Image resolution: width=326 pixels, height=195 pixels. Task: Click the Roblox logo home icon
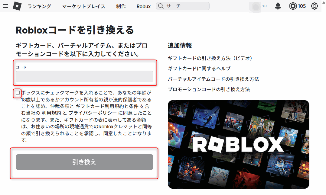tap(17, 6)
